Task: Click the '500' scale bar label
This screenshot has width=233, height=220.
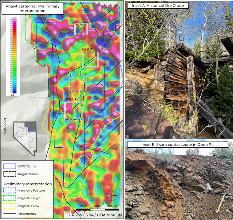Action: coord(97,206)
